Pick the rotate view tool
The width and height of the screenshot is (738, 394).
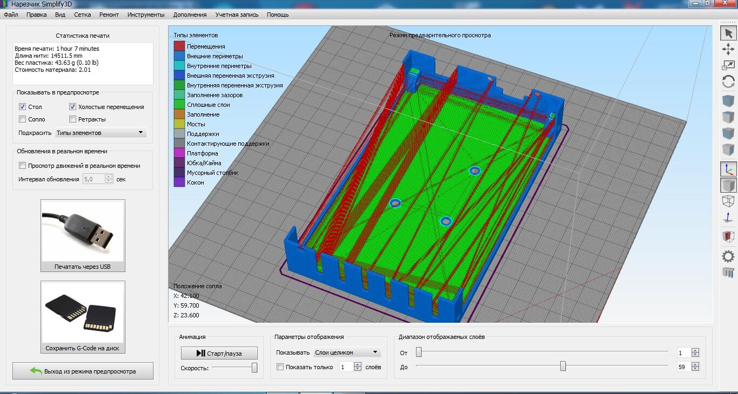click(728, 81)
